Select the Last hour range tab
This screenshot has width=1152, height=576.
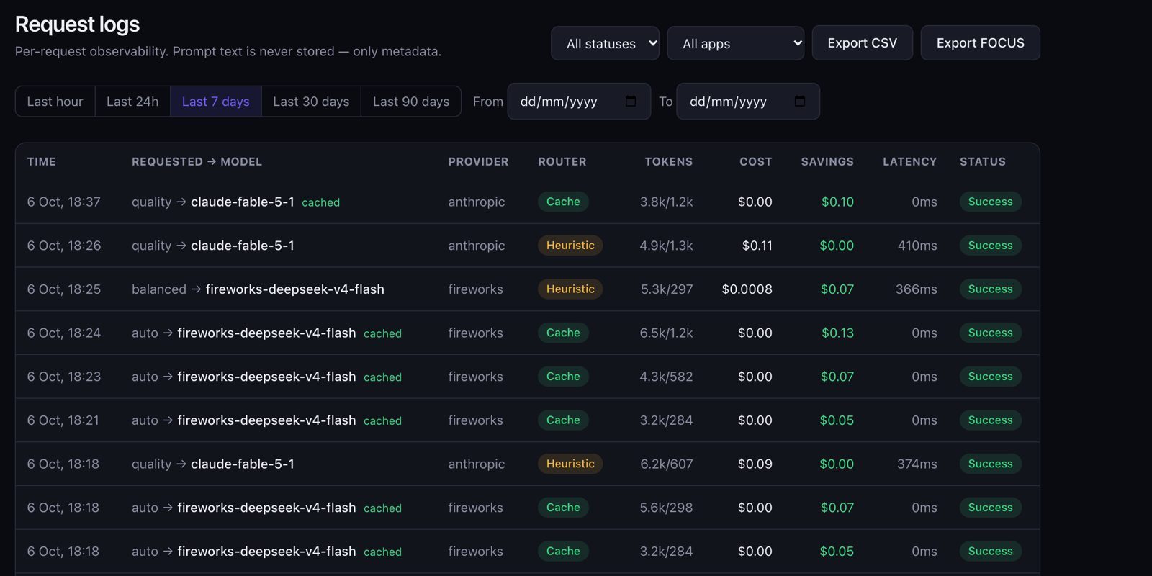click(55, 102)
